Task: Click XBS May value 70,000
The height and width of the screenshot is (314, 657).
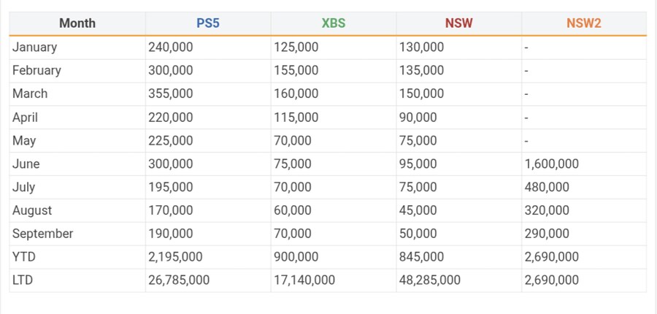Action: (x=293, y=141)
